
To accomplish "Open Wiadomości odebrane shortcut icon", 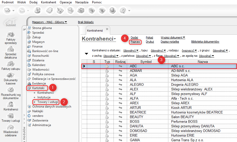I will coord(11,127).
